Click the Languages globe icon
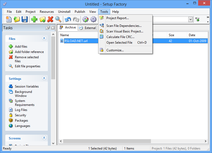The image size is (212, 153). [x=11, y=126]
